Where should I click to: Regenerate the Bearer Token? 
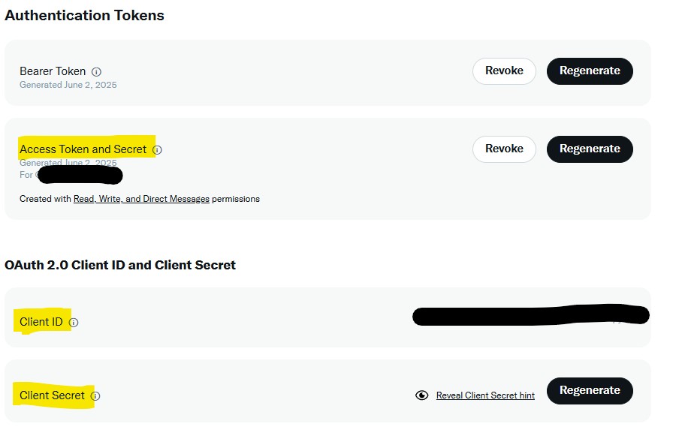click(x=590, y=71)
